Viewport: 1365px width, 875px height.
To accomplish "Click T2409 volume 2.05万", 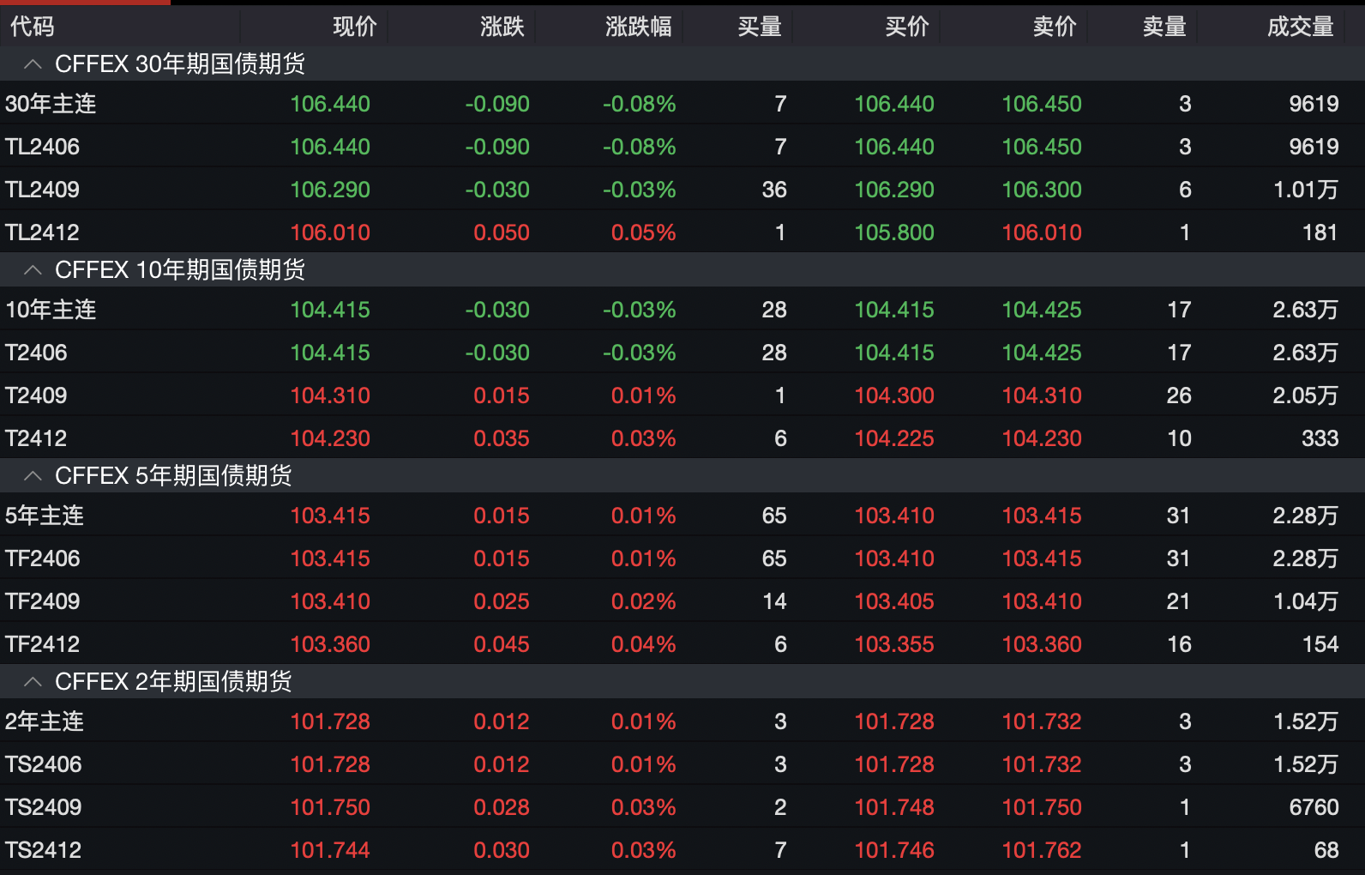I will tap(1306, 395).
